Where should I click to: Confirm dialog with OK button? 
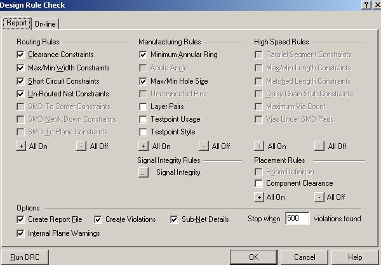tap(253, 257)
